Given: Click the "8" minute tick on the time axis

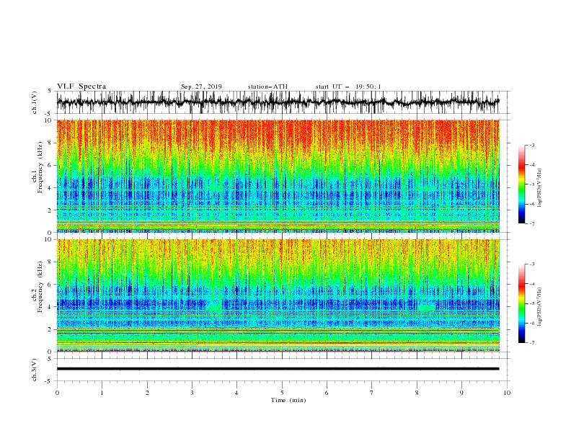Looking at the screenshot, I should (x=417, y=393).
